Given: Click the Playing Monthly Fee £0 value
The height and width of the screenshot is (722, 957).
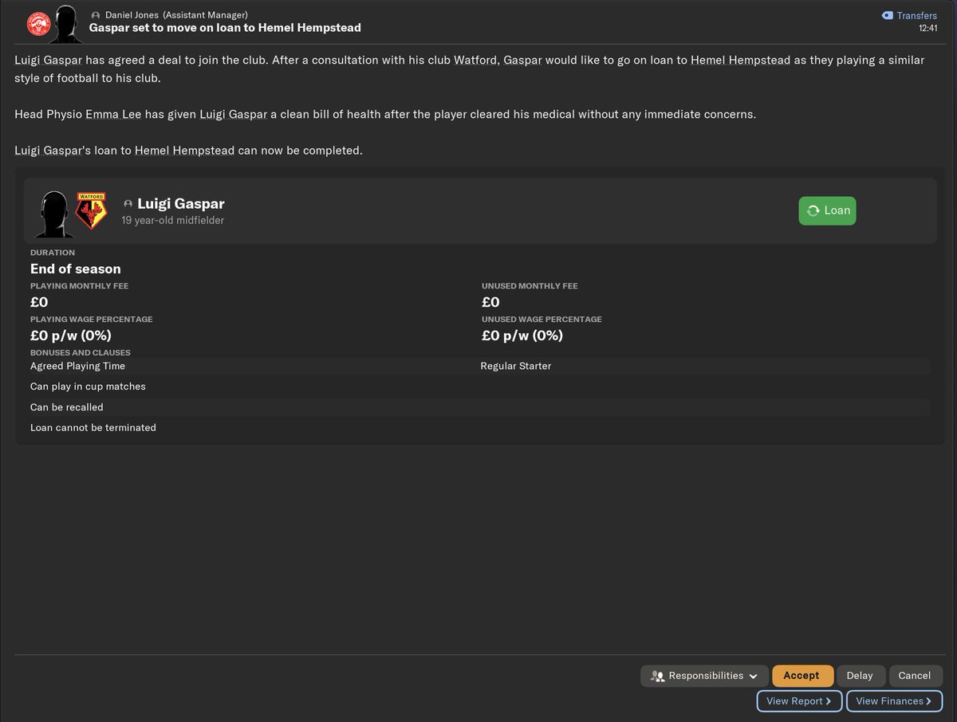Looking at the screenshot, I should (39, 302).
